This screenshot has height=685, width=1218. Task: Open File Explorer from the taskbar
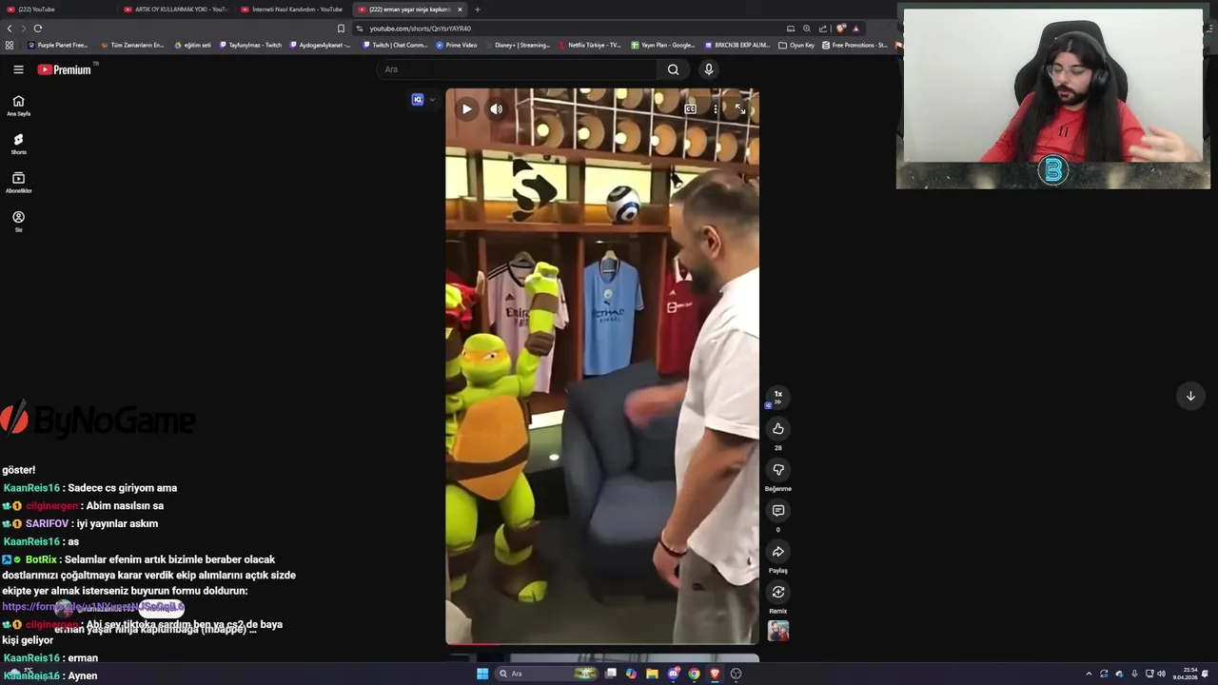[652, 674]
